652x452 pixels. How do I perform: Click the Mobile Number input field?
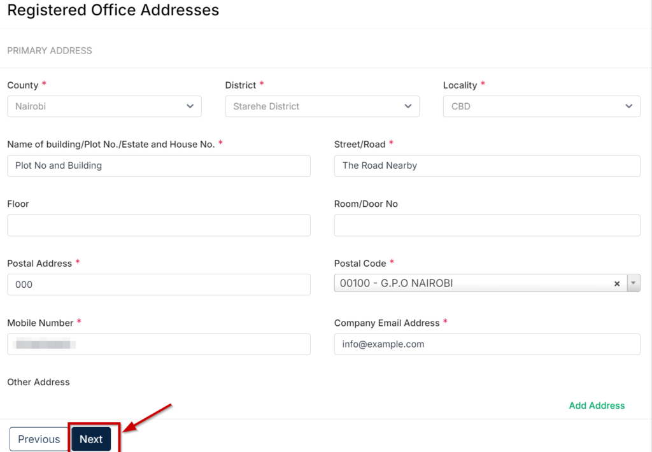click(x=158, y=344)
